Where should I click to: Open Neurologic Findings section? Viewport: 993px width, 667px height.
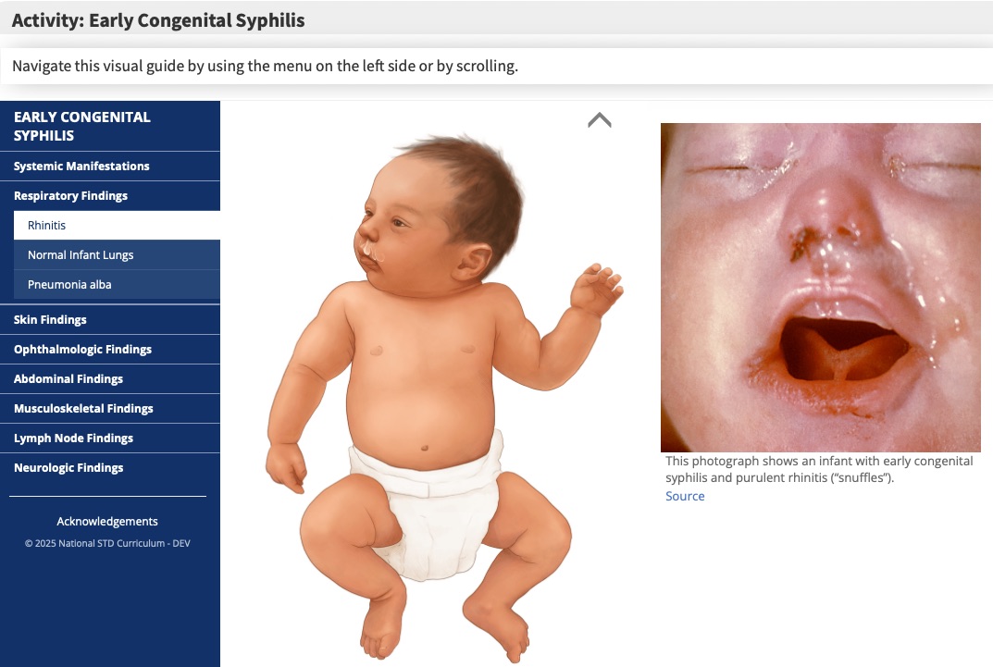click(x=110, y=468)
